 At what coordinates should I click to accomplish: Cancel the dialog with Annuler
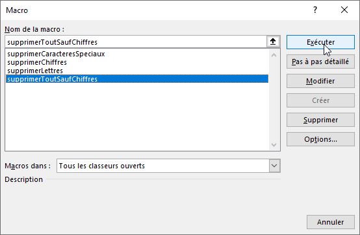point(331,222)
